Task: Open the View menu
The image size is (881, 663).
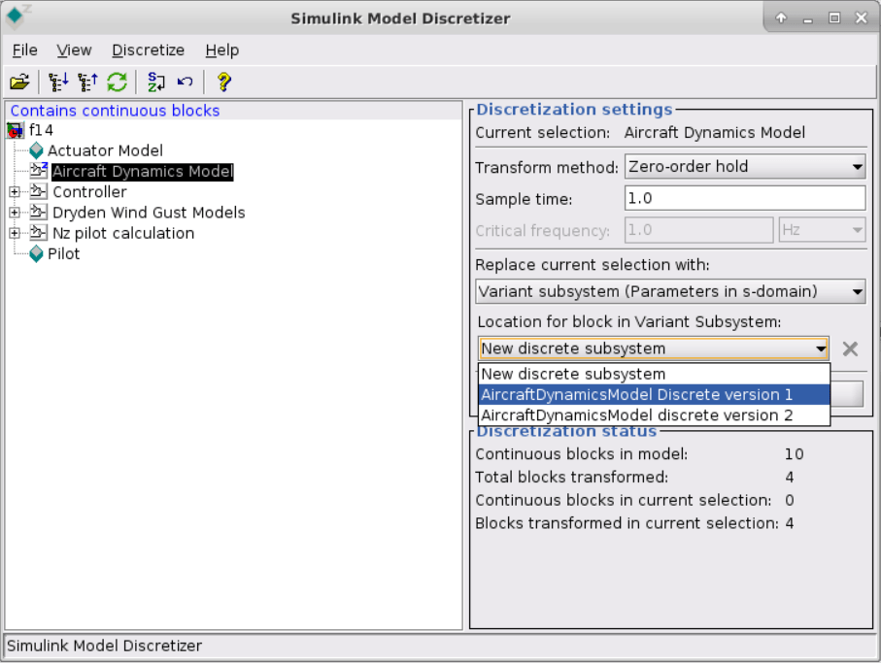Action: (x=74, y=50)
